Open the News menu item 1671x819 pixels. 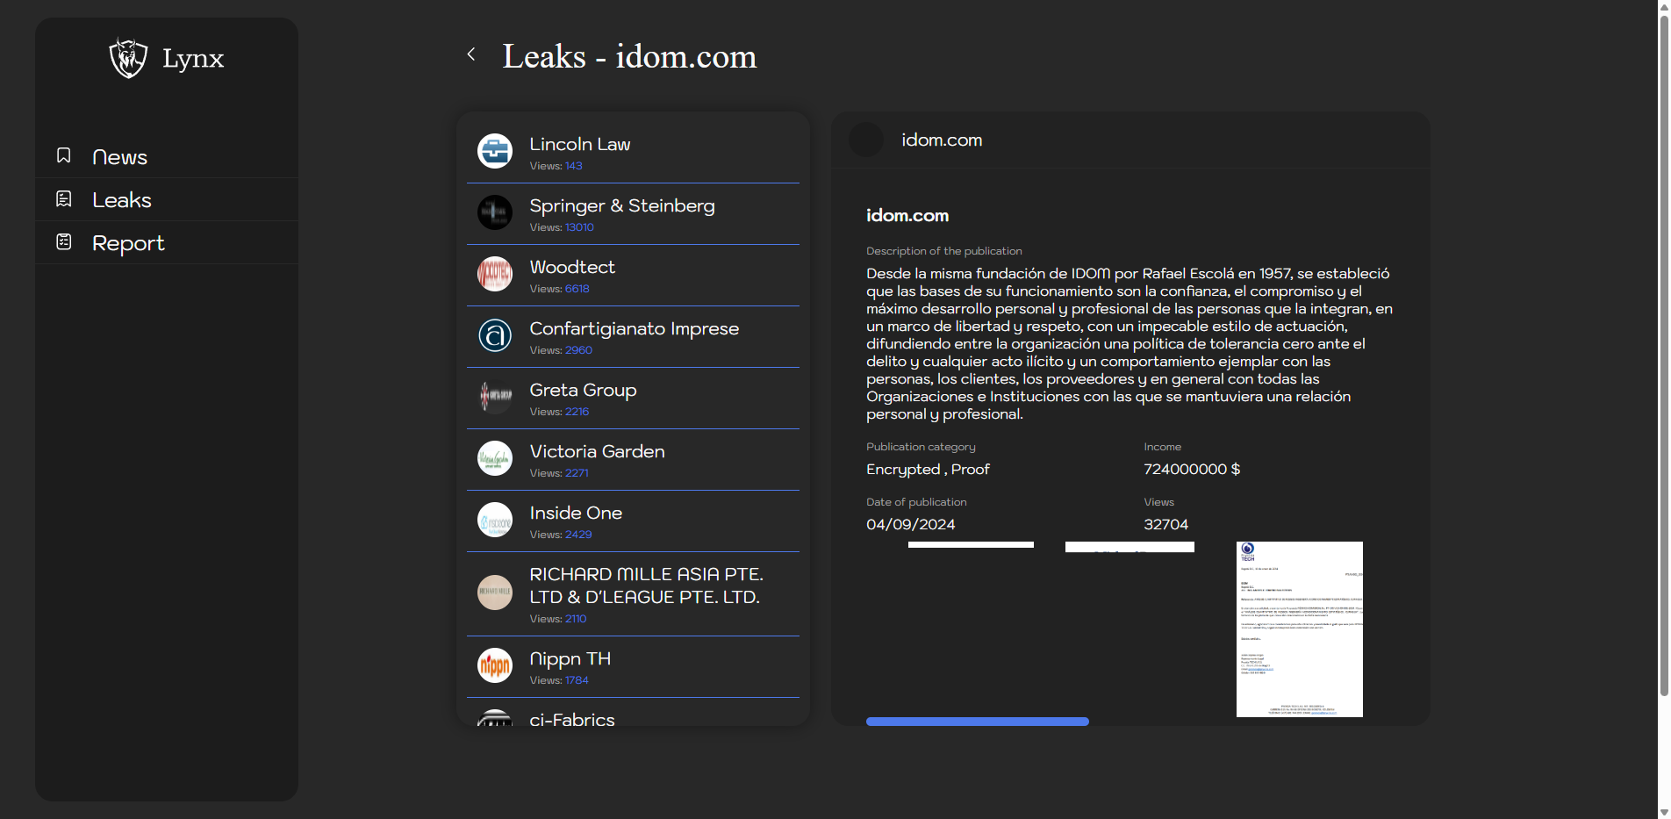coord(119,157)
